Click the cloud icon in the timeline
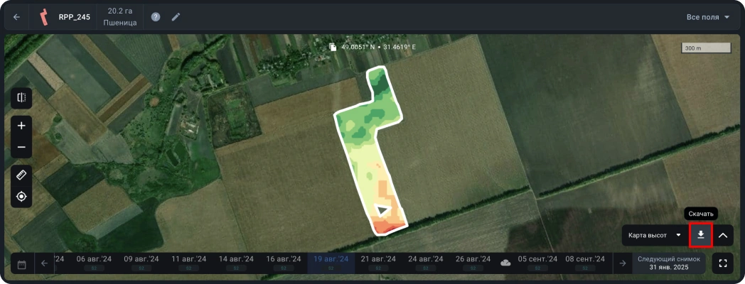Screen dimensions: 745x284 click(x=505, y=263)
